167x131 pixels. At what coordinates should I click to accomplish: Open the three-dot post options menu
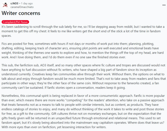coord(164,5)
